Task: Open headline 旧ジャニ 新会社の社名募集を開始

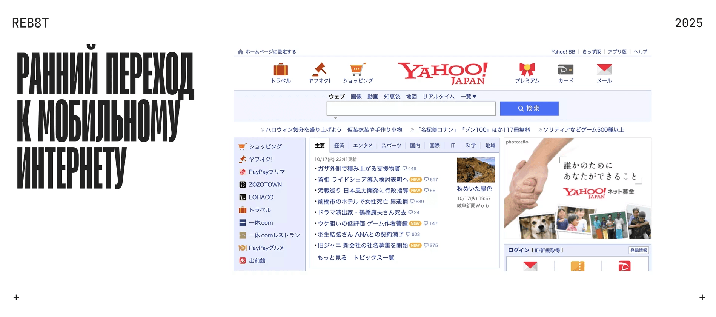Action: [363, 245]
